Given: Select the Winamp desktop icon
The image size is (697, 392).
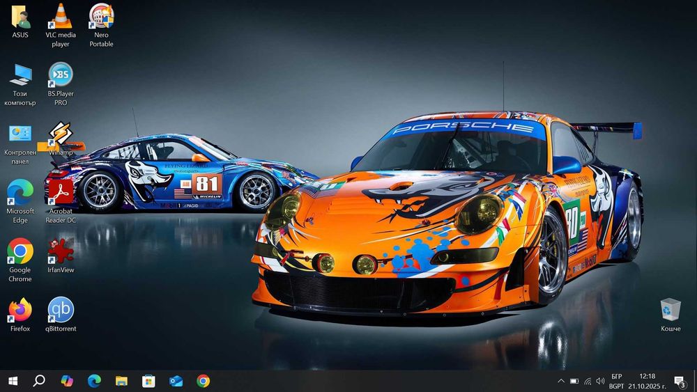Looking at the screenshot, I should click(61, 134).
